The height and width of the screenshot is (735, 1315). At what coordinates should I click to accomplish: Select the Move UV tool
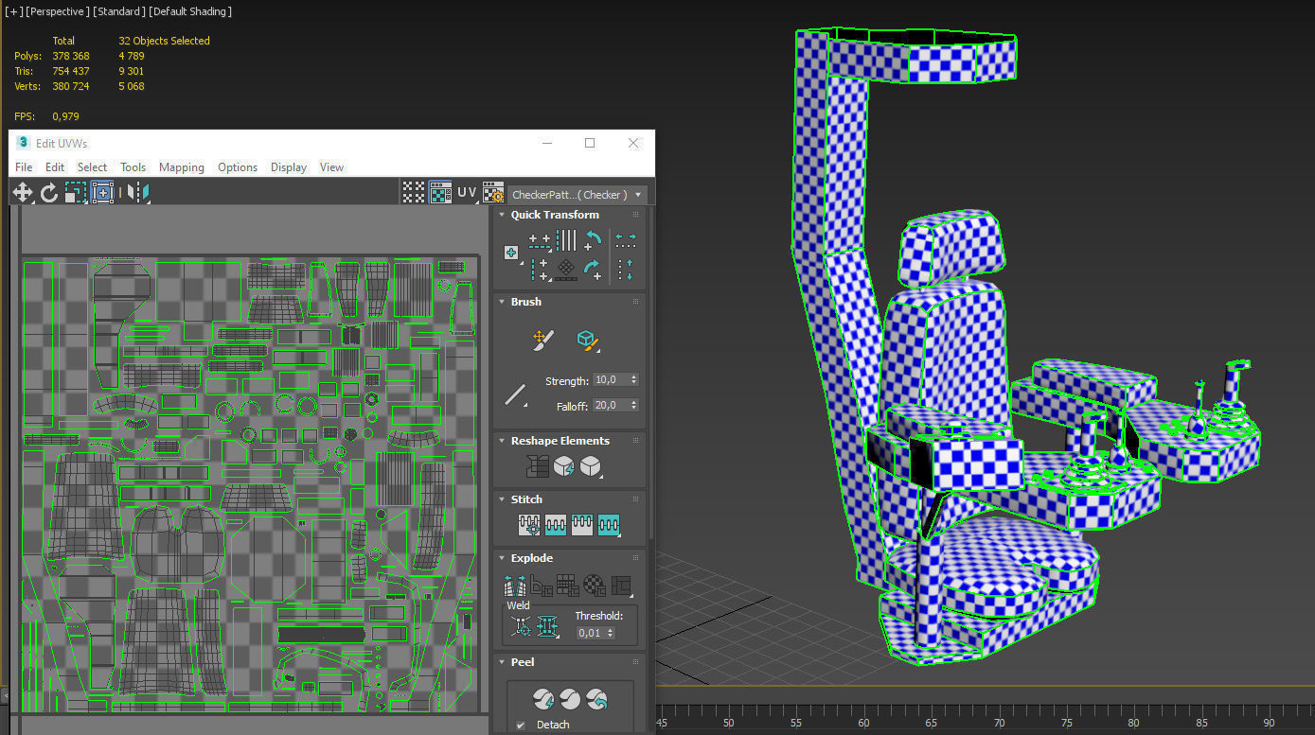coord(23,193)
